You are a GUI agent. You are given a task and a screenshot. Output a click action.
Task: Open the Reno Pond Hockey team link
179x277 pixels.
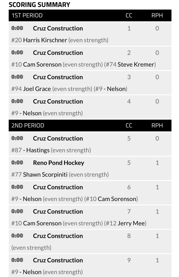[58, 163]
